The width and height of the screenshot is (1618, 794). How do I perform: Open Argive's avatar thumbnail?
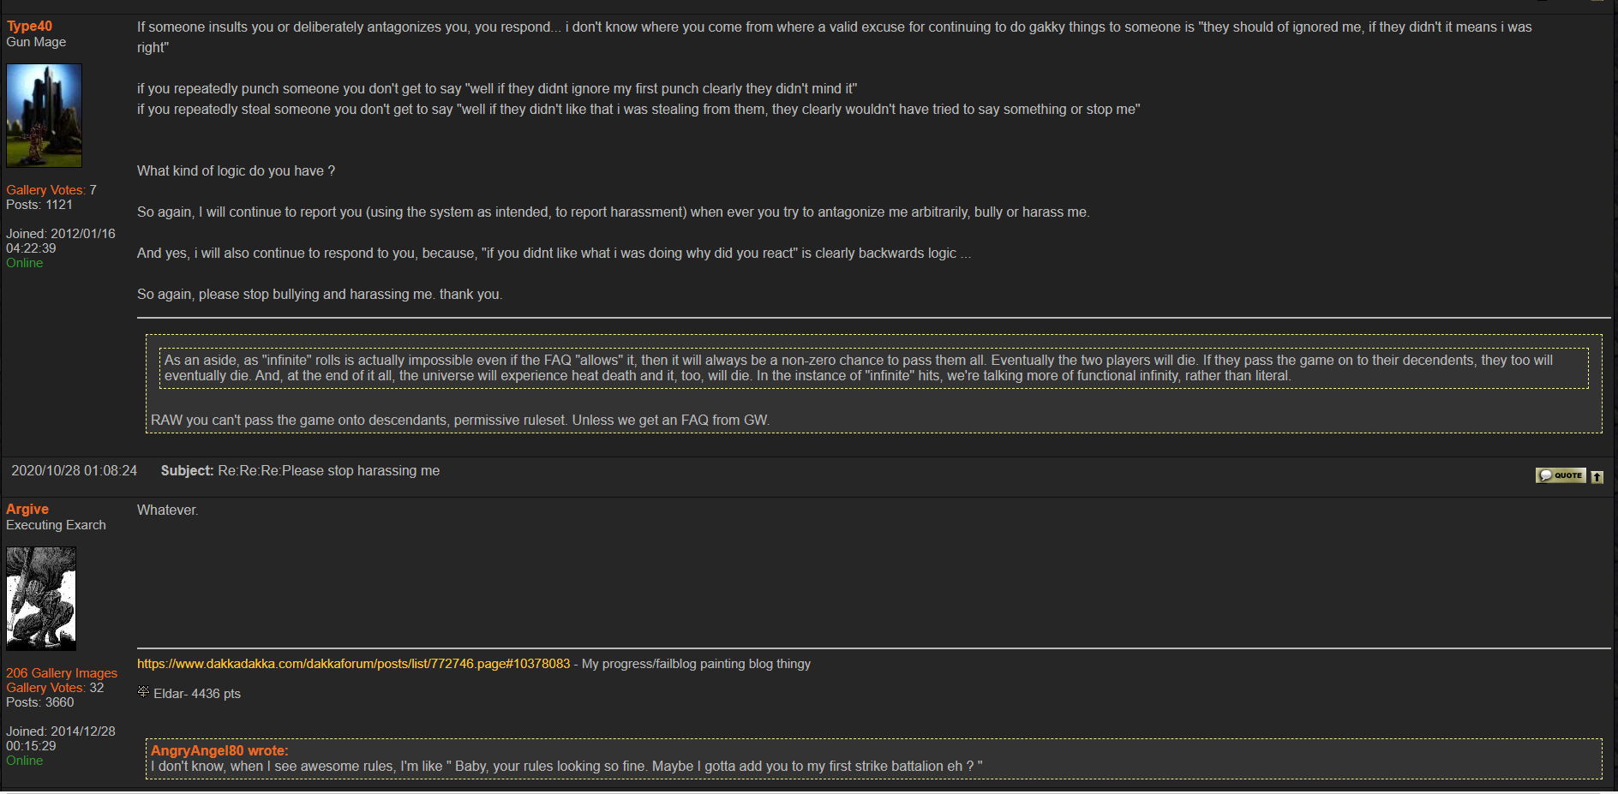[x=41, y=599]
